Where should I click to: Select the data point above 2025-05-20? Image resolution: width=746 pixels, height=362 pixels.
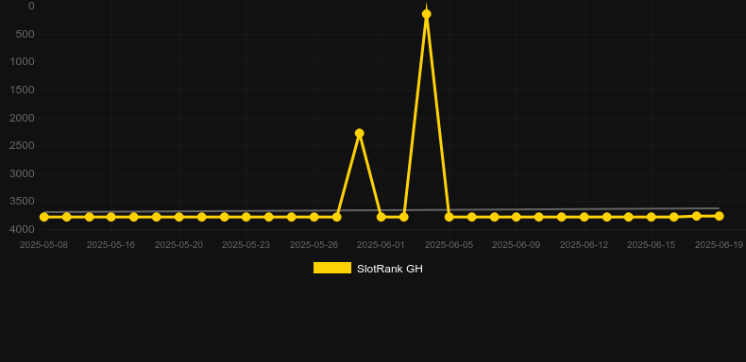click(178, 217)
